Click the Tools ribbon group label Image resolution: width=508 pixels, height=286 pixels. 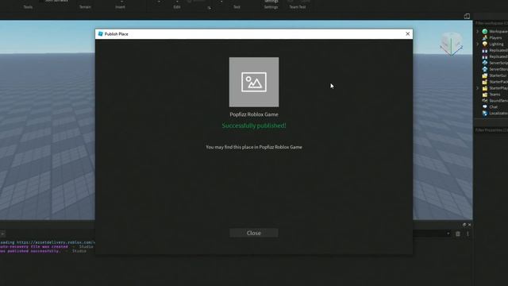point(28,7)
